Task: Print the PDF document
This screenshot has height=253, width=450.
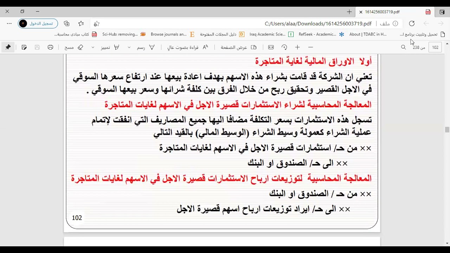Action: 50,47
